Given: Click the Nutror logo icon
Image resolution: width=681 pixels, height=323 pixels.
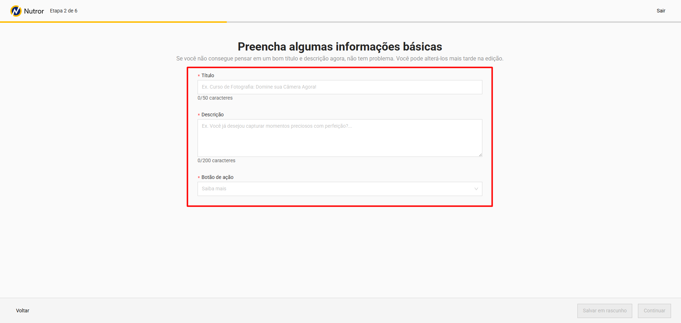Looking at the screenshot, I should [16, 11].
